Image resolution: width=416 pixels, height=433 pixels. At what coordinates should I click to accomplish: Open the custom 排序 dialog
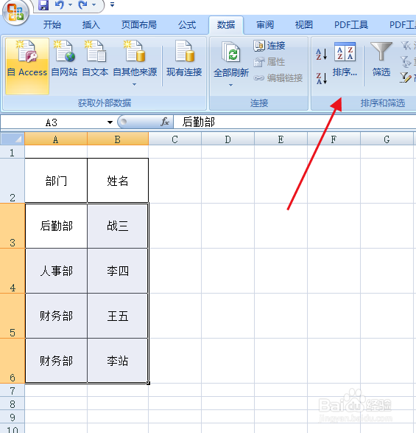tap(345, 60)
